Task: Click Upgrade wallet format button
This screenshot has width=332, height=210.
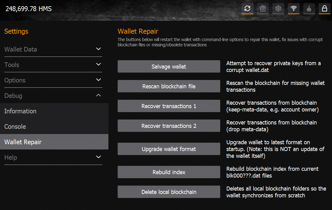Action: coord(169,149)
